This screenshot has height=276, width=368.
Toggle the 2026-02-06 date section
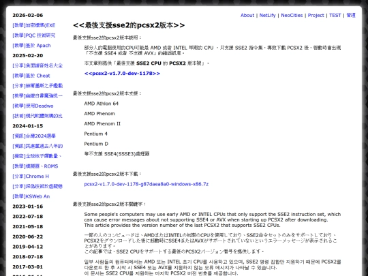click(28, 15)
